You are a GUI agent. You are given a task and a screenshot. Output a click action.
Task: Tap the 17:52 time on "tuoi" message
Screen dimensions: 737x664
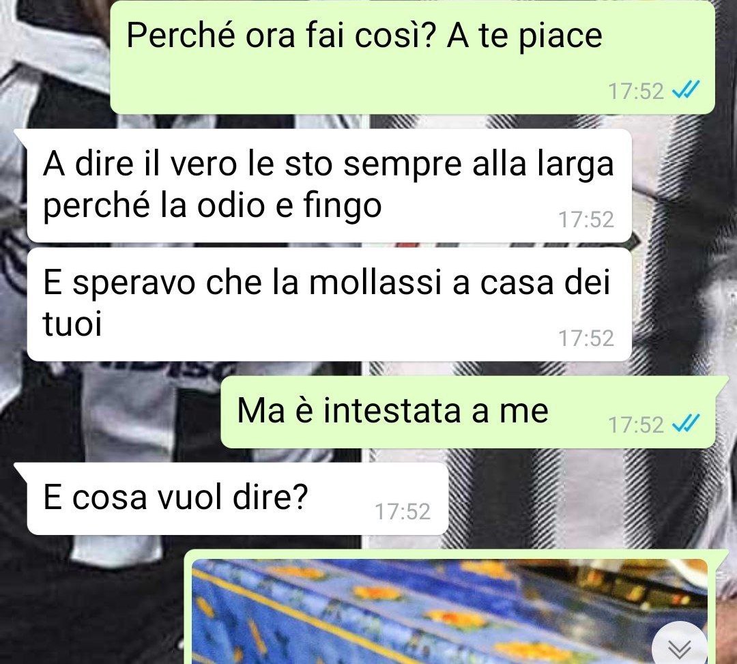click(586, 338)
